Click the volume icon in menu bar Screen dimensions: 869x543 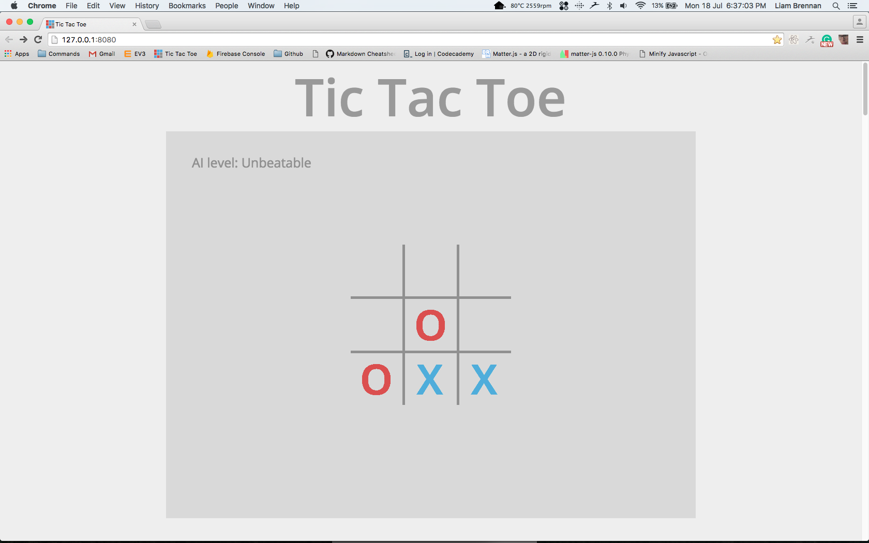tap(624, 6)
